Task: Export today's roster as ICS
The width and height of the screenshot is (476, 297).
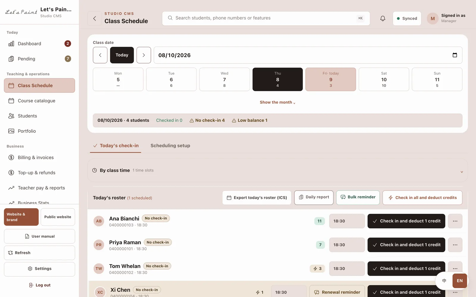Action: pos(257,198)
